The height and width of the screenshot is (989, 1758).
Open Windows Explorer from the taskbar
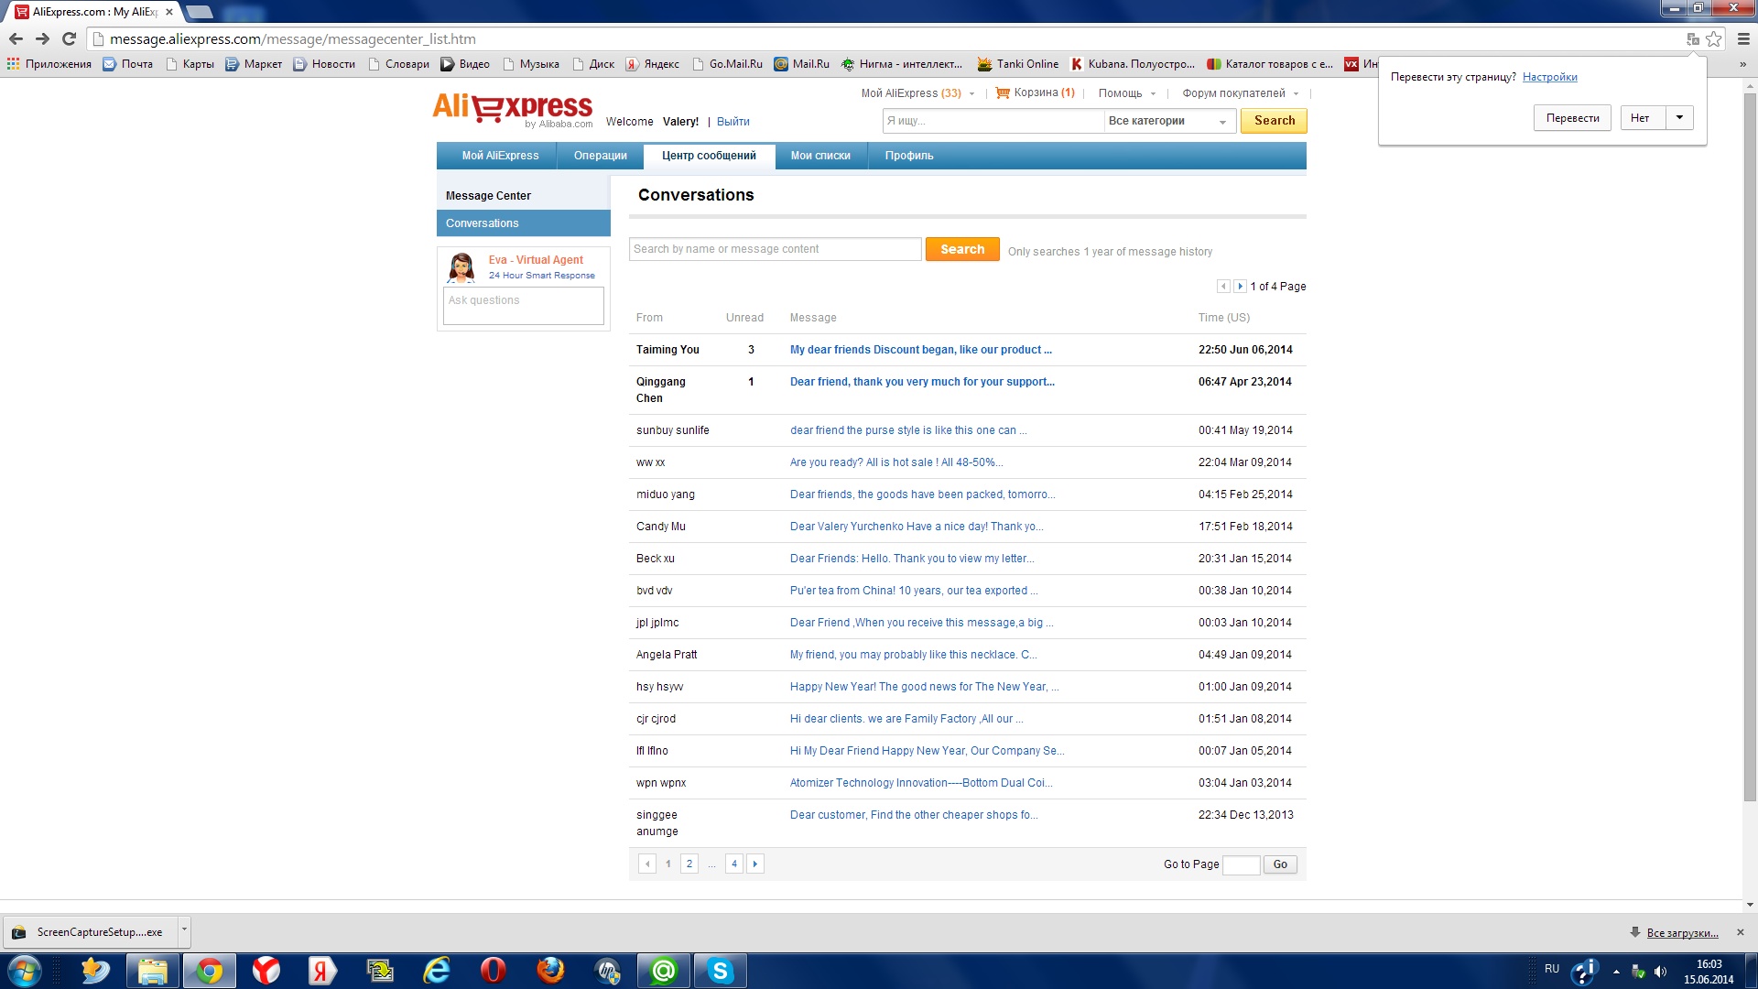coord(152,971)
